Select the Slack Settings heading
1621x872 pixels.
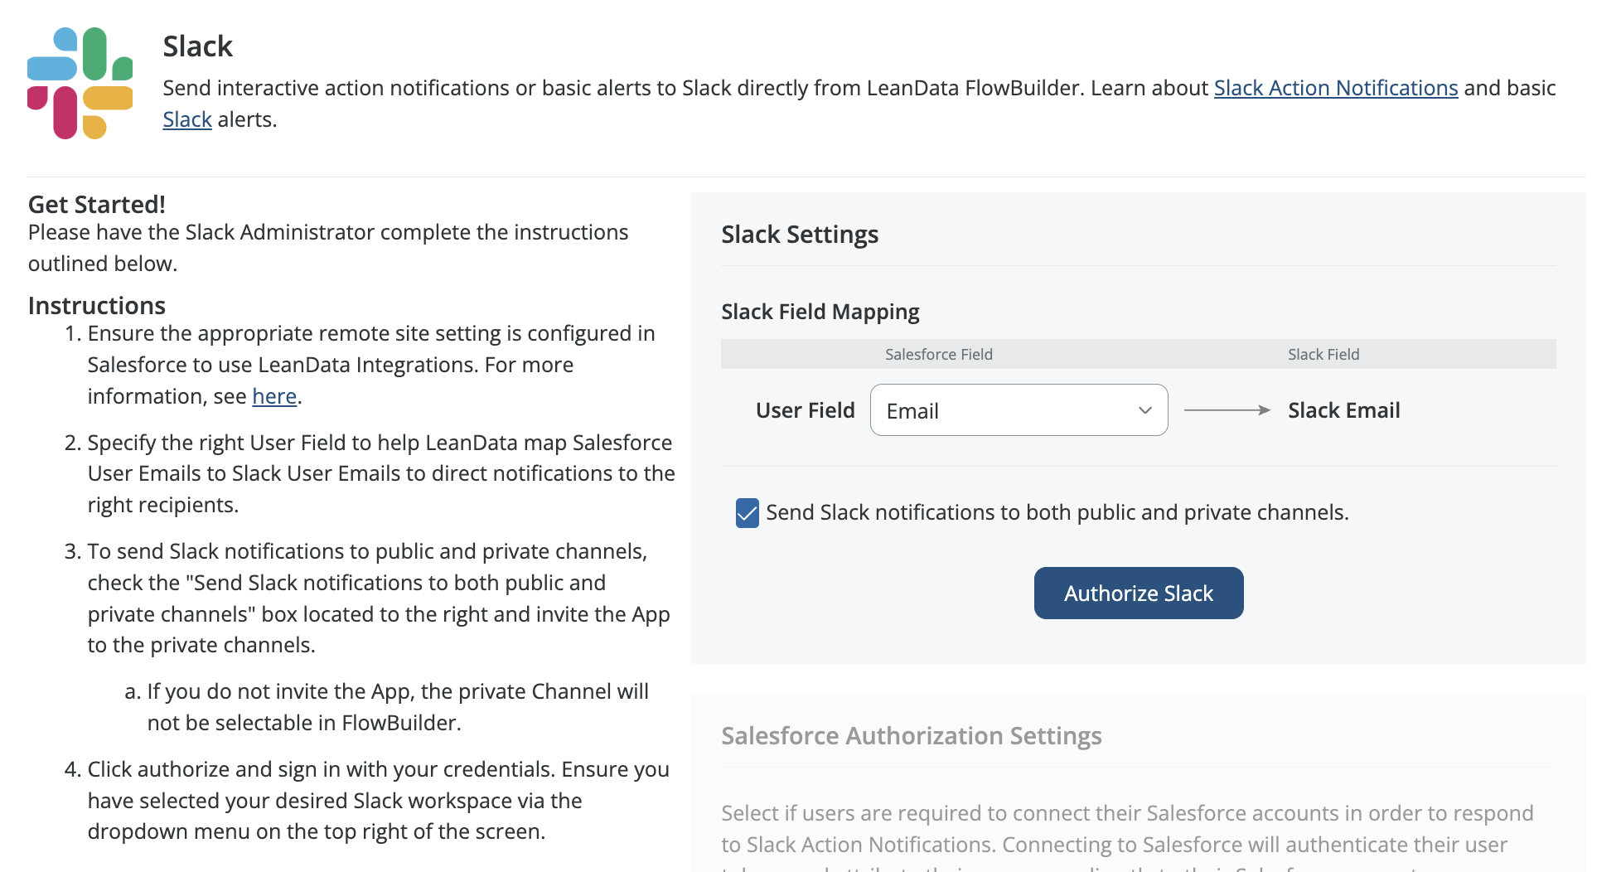[800, 235]
